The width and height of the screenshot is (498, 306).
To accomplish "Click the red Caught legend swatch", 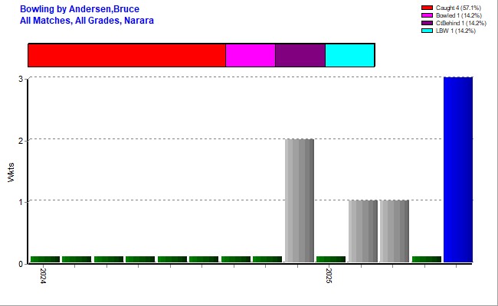I will point(427,8).
